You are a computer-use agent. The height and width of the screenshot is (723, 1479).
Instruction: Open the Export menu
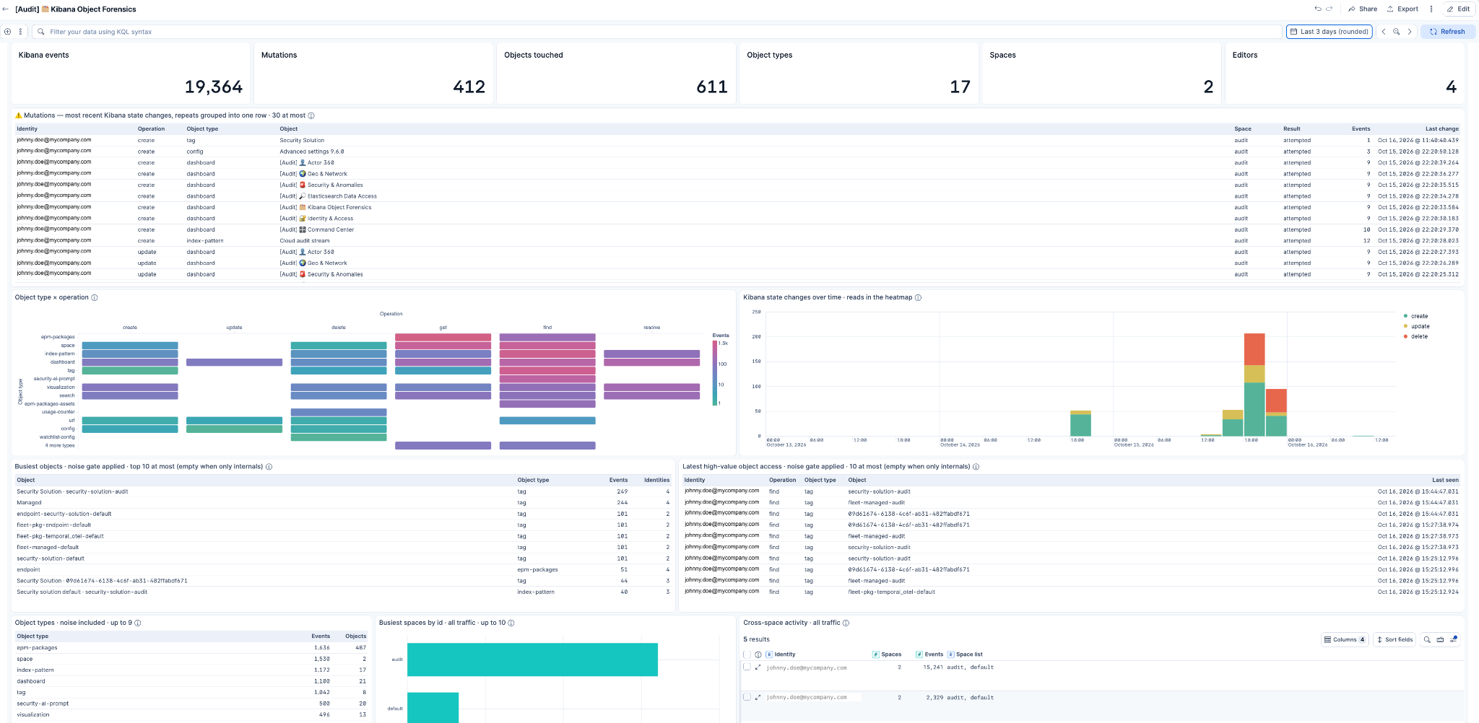[x=1402, y=9]
